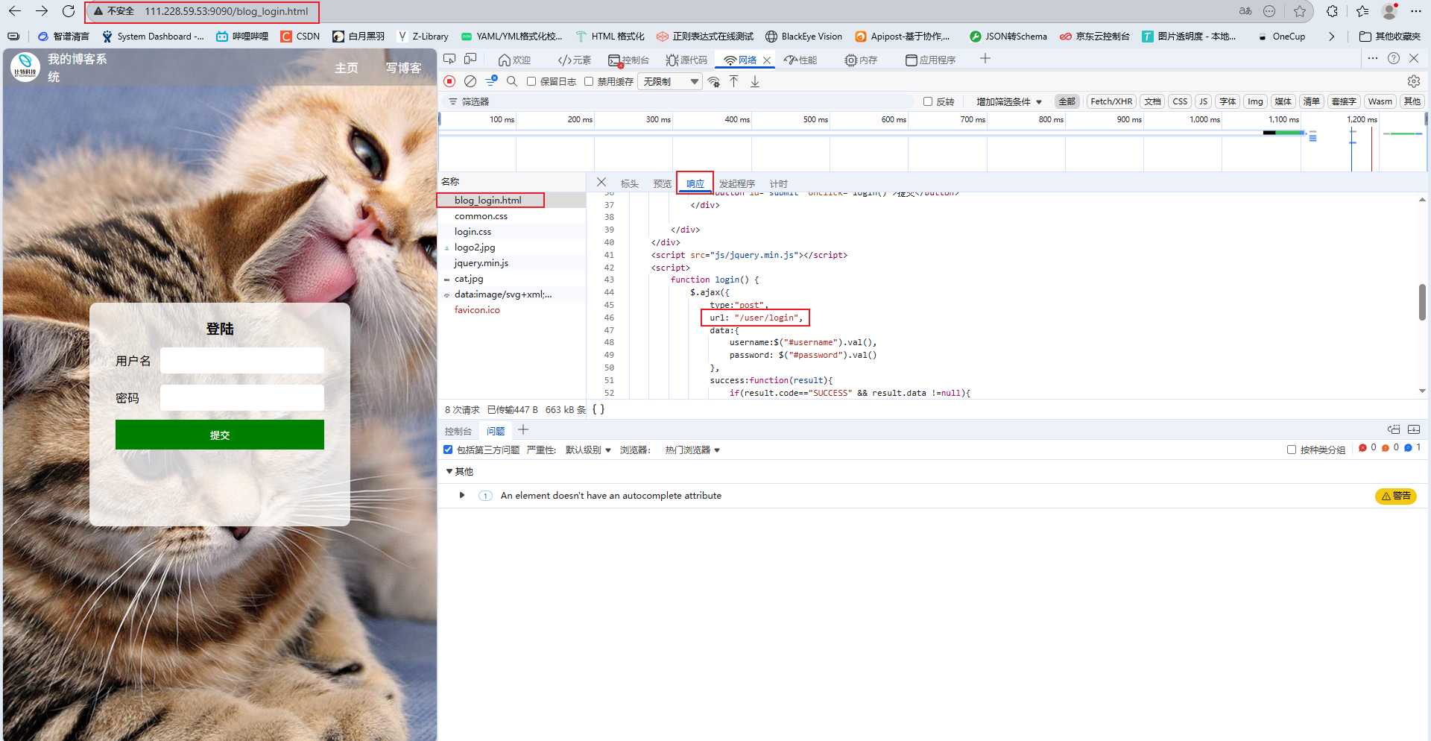Screen dimensions: 1431x741
Task: Bookmark this page with star icon
Action: pos(1300,11)
